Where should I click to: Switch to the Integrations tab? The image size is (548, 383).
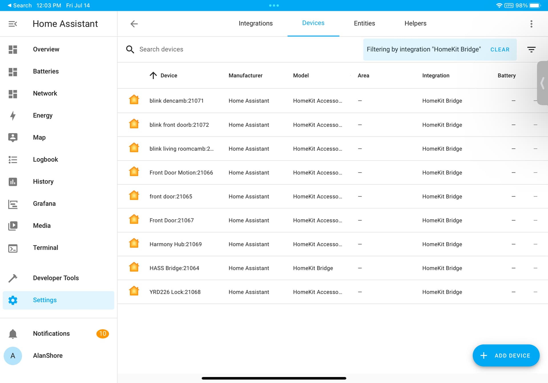255,23
